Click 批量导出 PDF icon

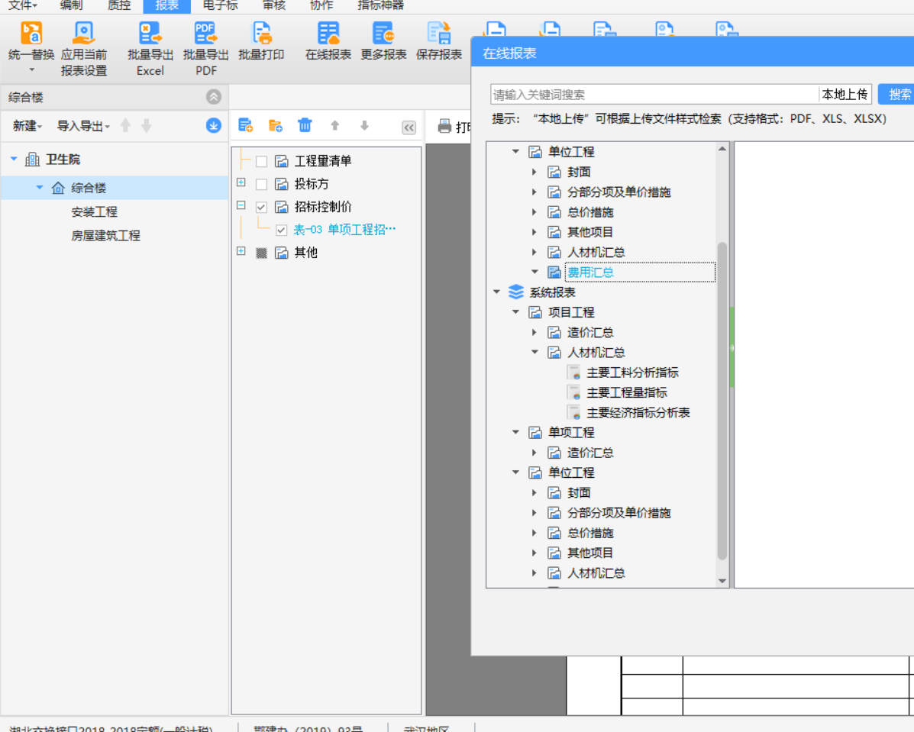205,34
